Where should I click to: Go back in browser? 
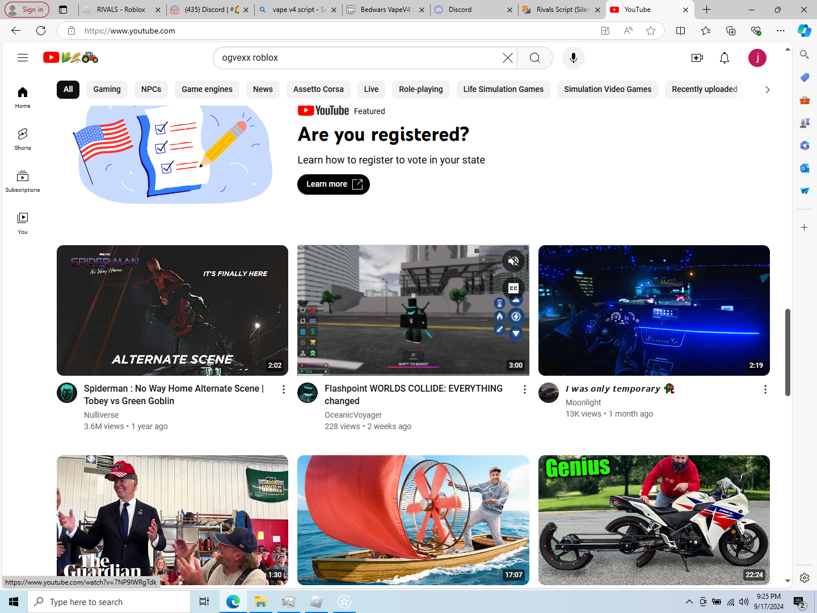pyautogui.click(x=16, y=31)
